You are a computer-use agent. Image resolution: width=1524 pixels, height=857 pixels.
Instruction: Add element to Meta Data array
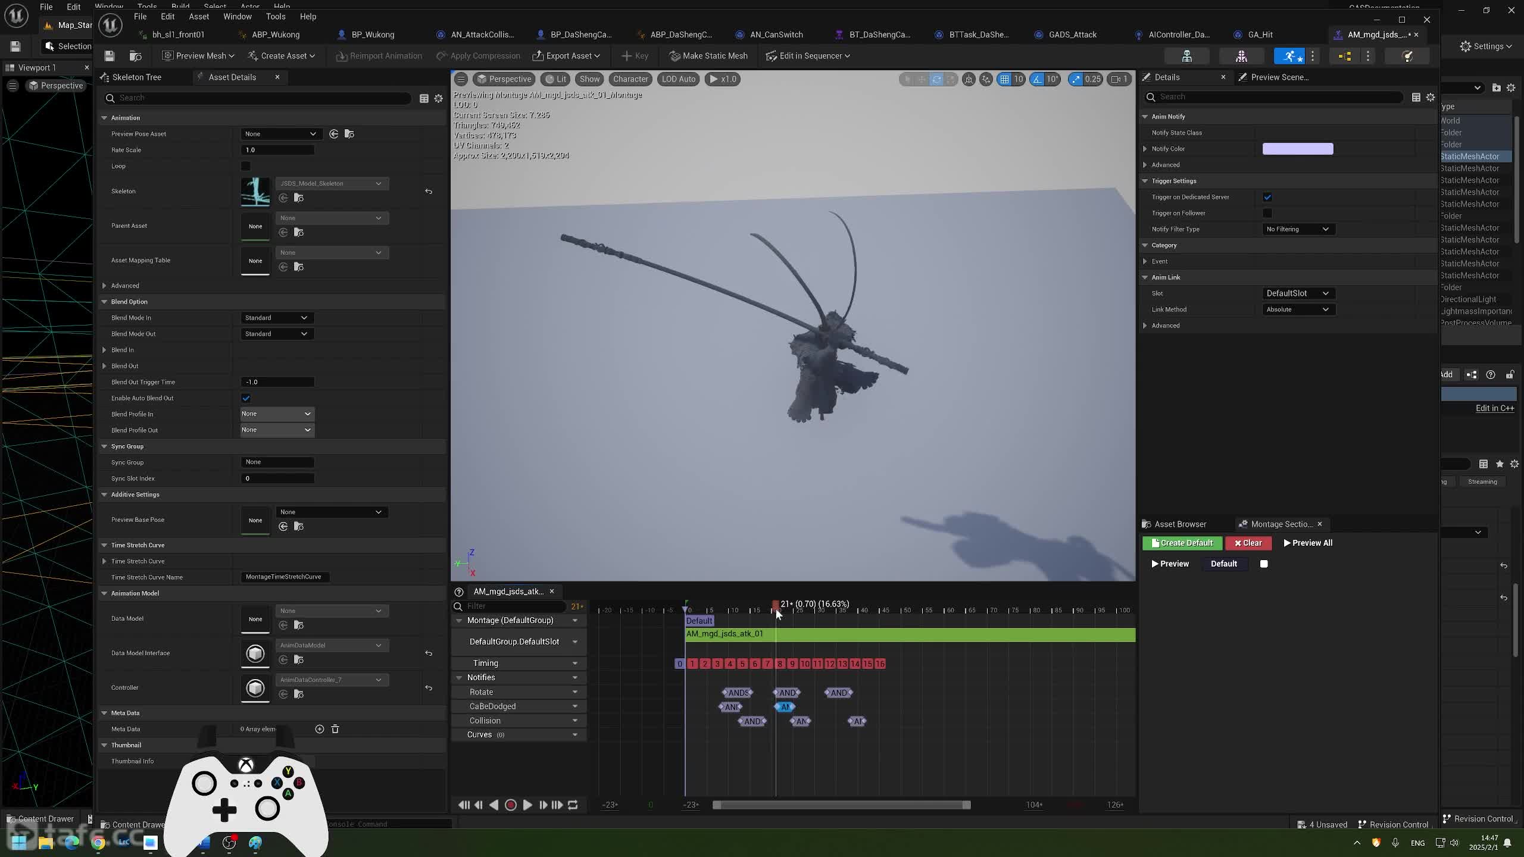320,729
